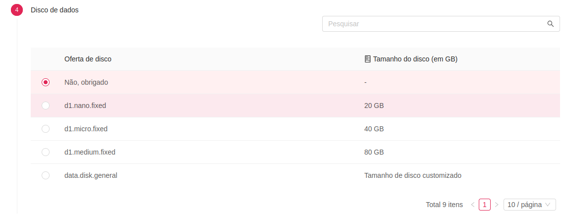Pick the d1.medium.fixed radio option
Viewport: 565px width, 215px height.
point(46,153)
